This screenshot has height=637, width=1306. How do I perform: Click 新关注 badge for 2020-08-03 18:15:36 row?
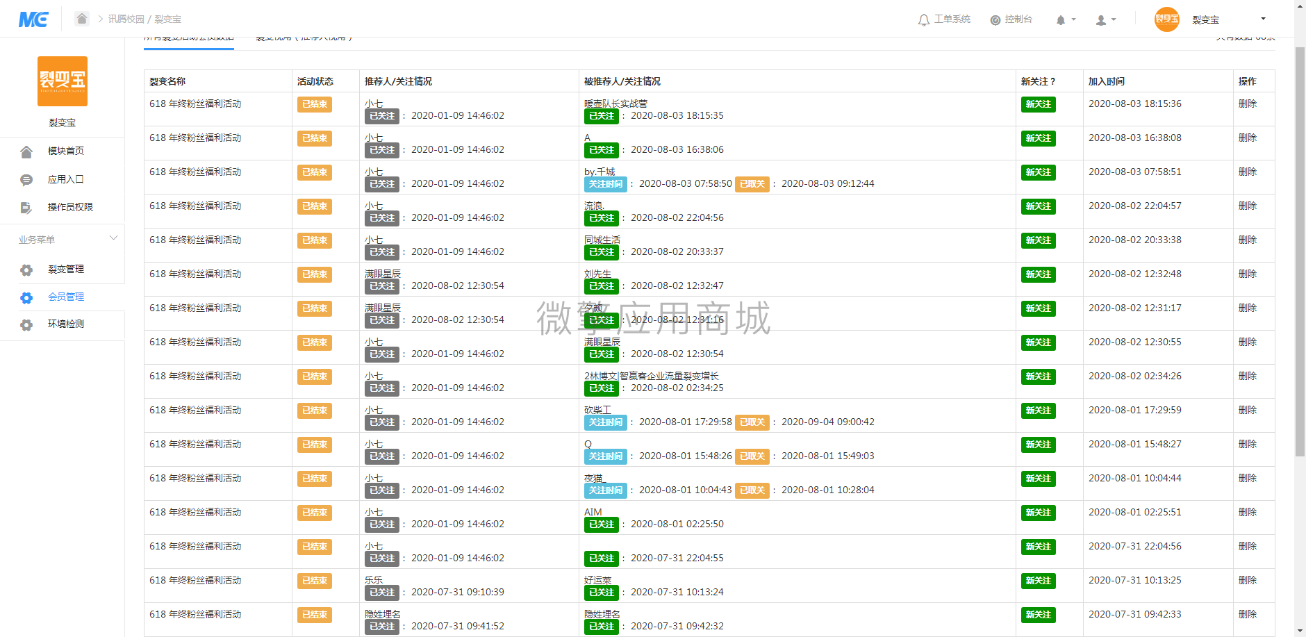pos(1039,104)
